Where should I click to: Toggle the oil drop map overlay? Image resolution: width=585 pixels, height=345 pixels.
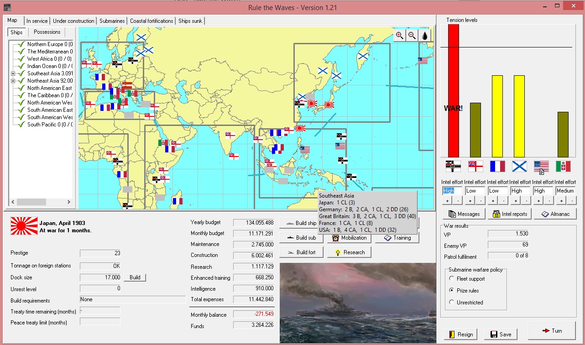point(425,36)
